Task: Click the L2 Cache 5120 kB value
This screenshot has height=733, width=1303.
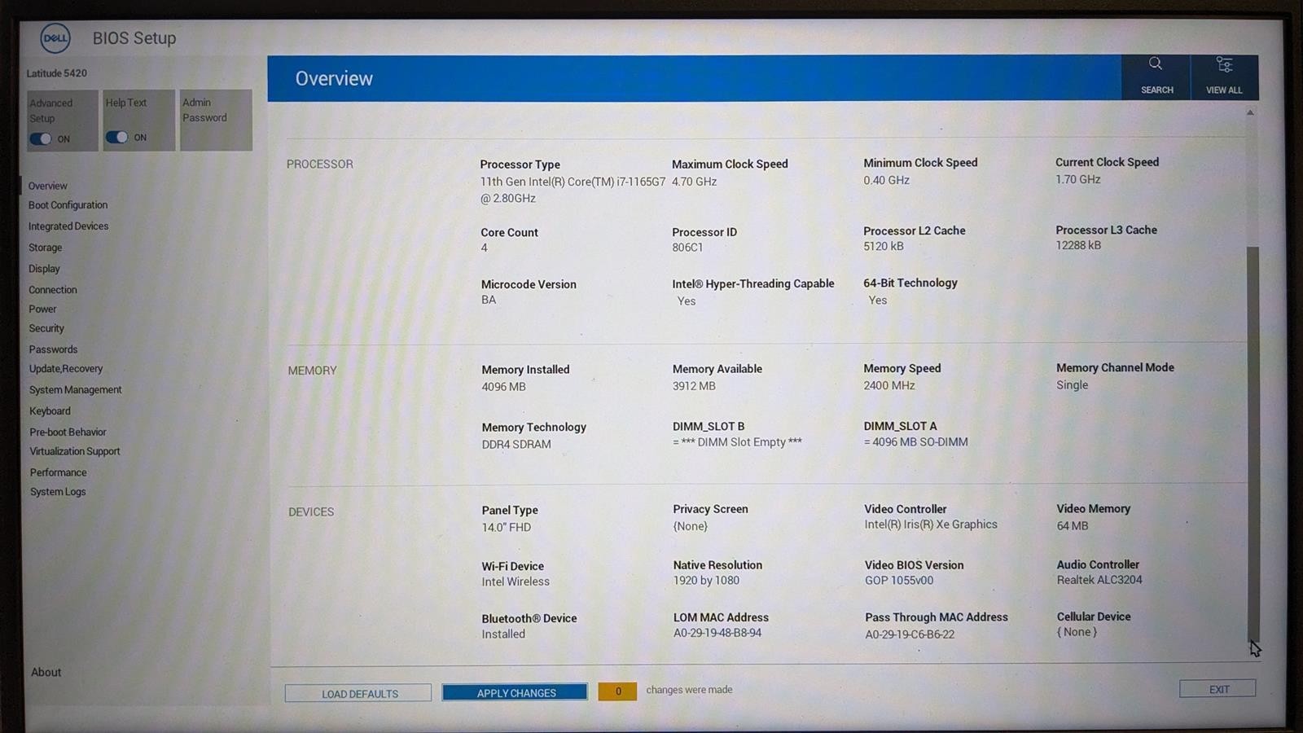Action: coord(884,246)
